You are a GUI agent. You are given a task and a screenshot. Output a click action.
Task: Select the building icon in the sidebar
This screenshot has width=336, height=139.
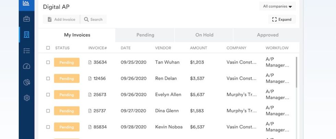click(26, 35)
